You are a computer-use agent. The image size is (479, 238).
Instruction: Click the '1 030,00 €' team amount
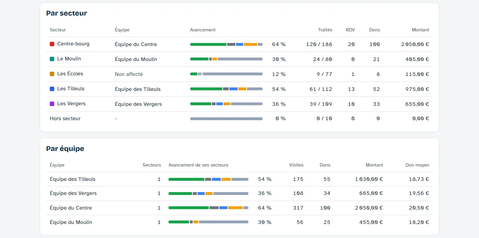pyautogui.click(x=369, y=179)
